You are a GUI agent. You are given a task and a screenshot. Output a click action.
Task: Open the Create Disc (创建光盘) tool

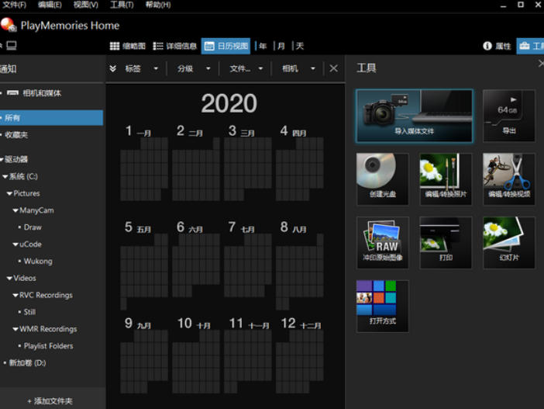[x=382, y=179]
